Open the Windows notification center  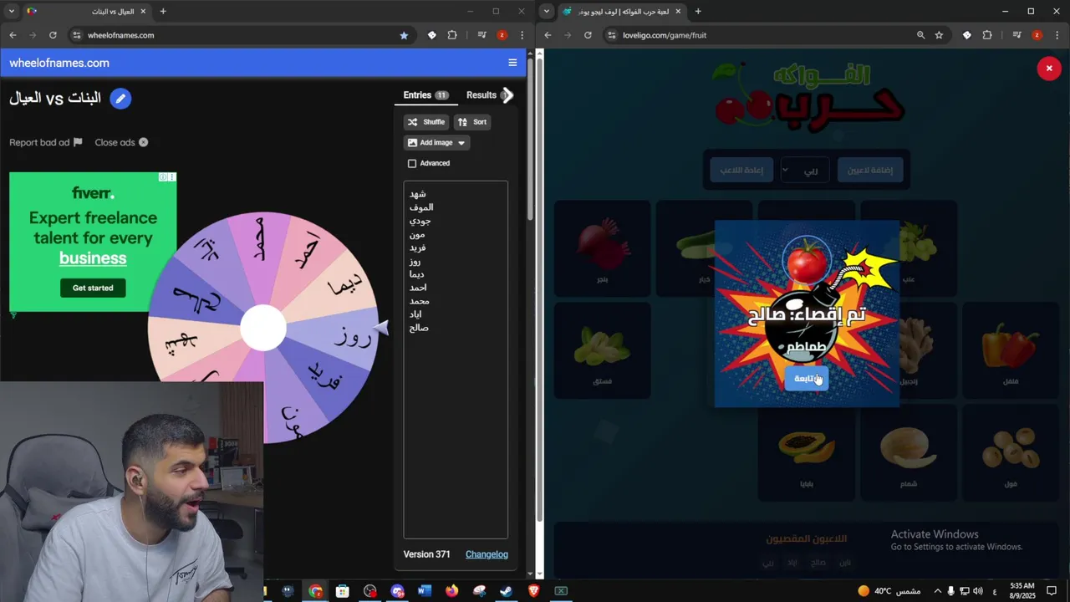[1052, 591]
